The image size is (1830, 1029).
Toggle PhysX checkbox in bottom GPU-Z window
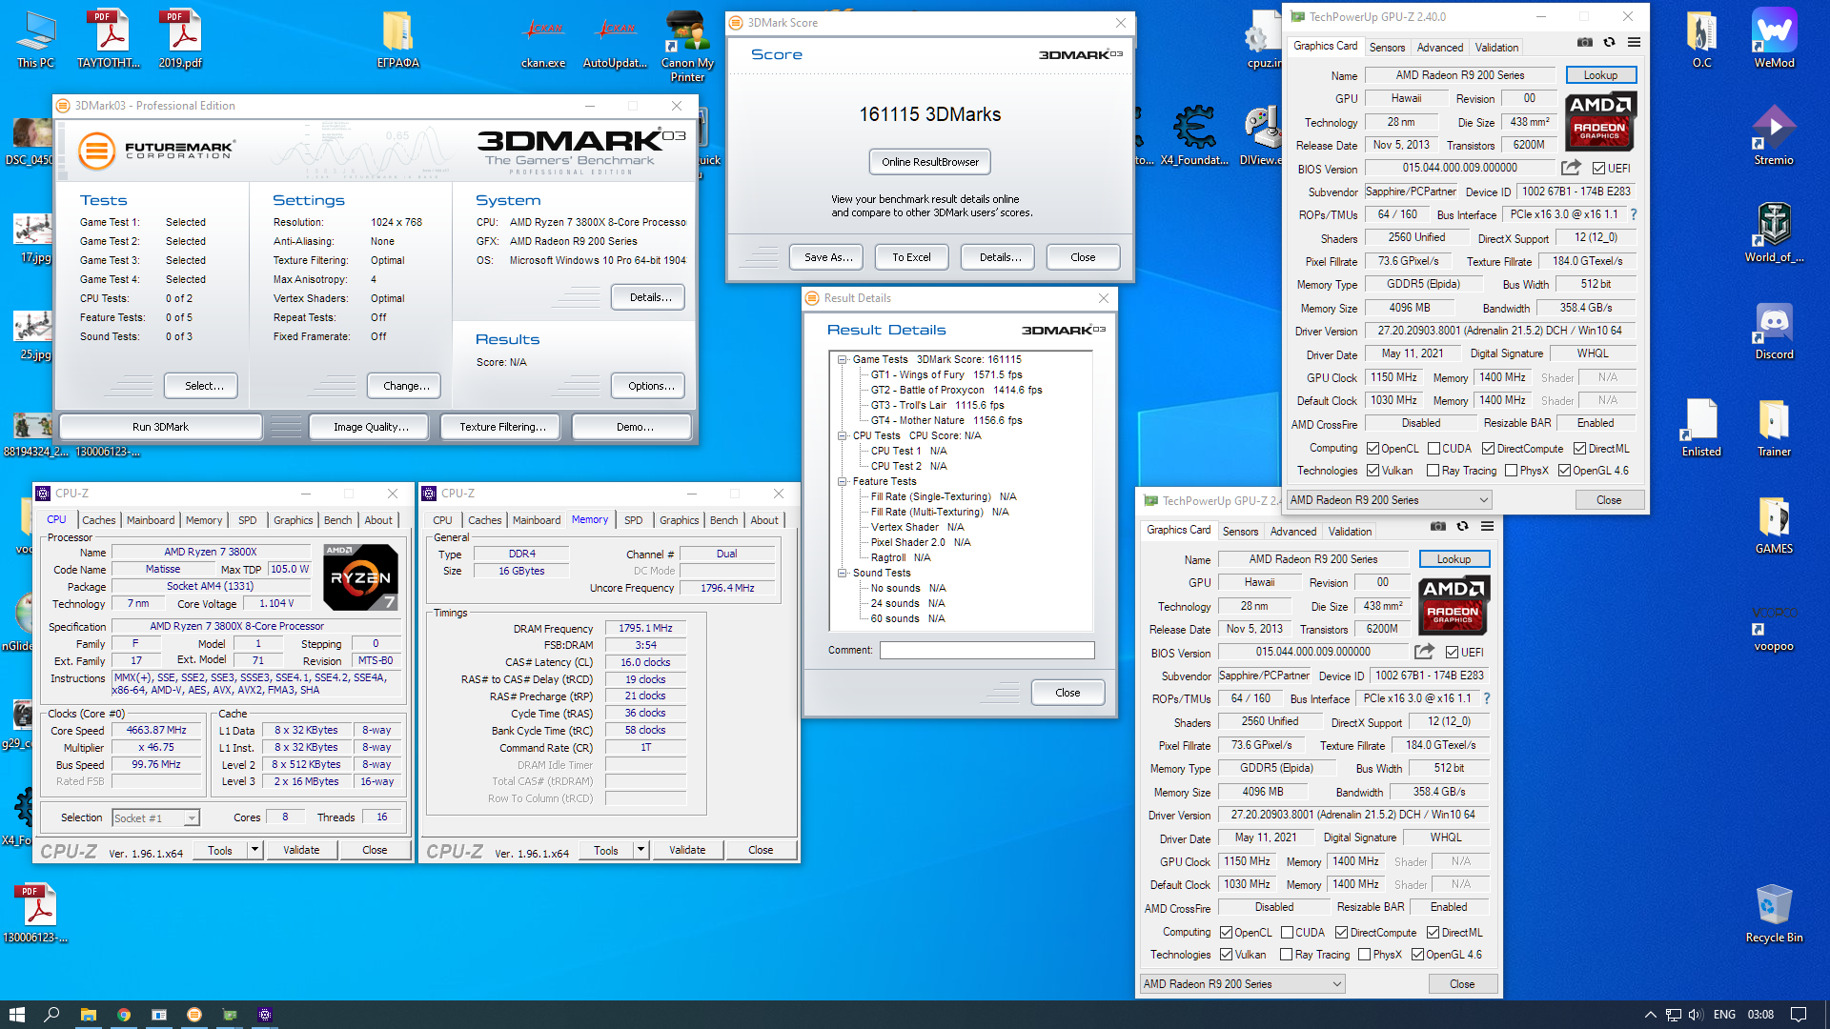tap(1364, 955)
